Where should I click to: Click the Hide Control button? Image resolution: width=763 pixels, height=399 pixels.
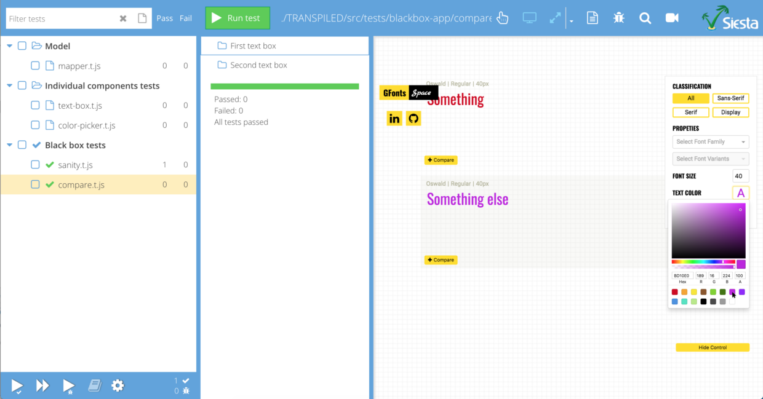pyautogui.click(x=713, y=347)
